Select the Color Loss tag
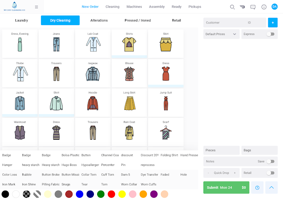Image resolution: width=283 pixels, height=199 pixels. click(x=10, y=175)
